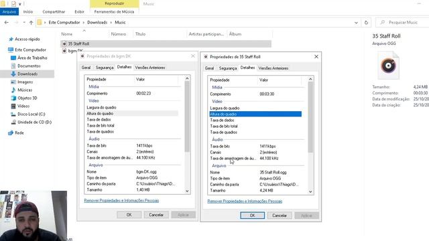Select Comprimento row in bgm DK properties
Image resolution: width=429 pixels, height=241 pixels.
pyautogui.click(x=132, y=94)
